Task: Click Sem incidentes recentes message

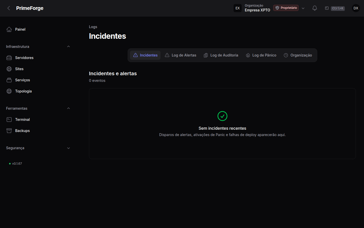Action: pos(222,128)
